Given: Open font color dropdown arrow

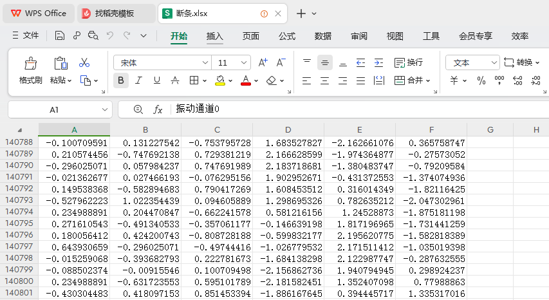Looking at the screenshot, I should [x=256, y=81].
